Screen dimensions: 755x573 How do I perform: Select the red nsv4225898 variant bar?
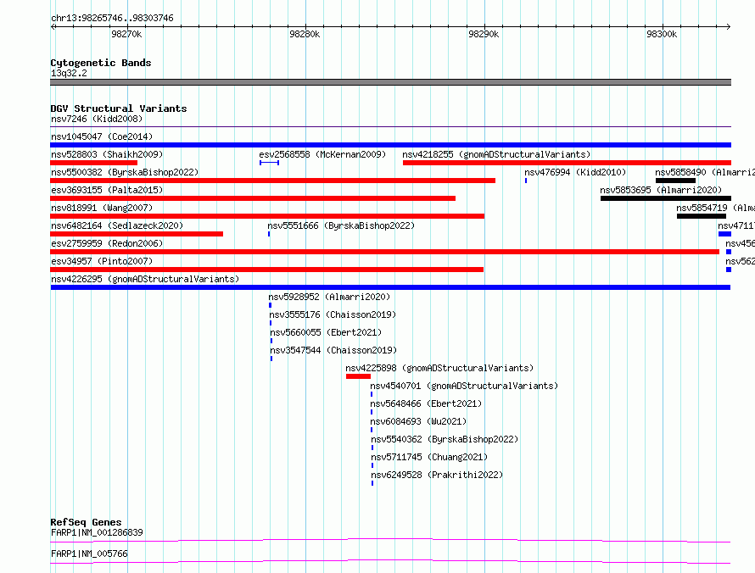358,376
